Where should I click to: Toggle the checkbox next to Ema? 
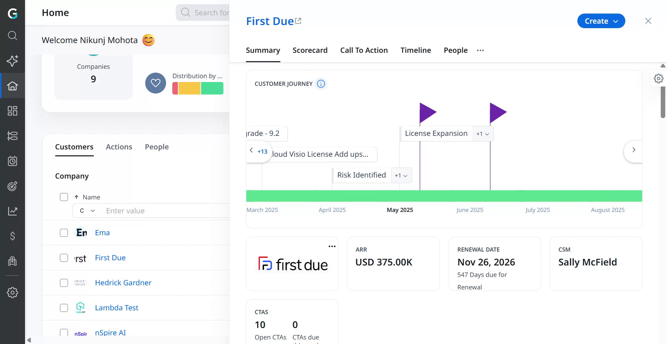point(64,233)
